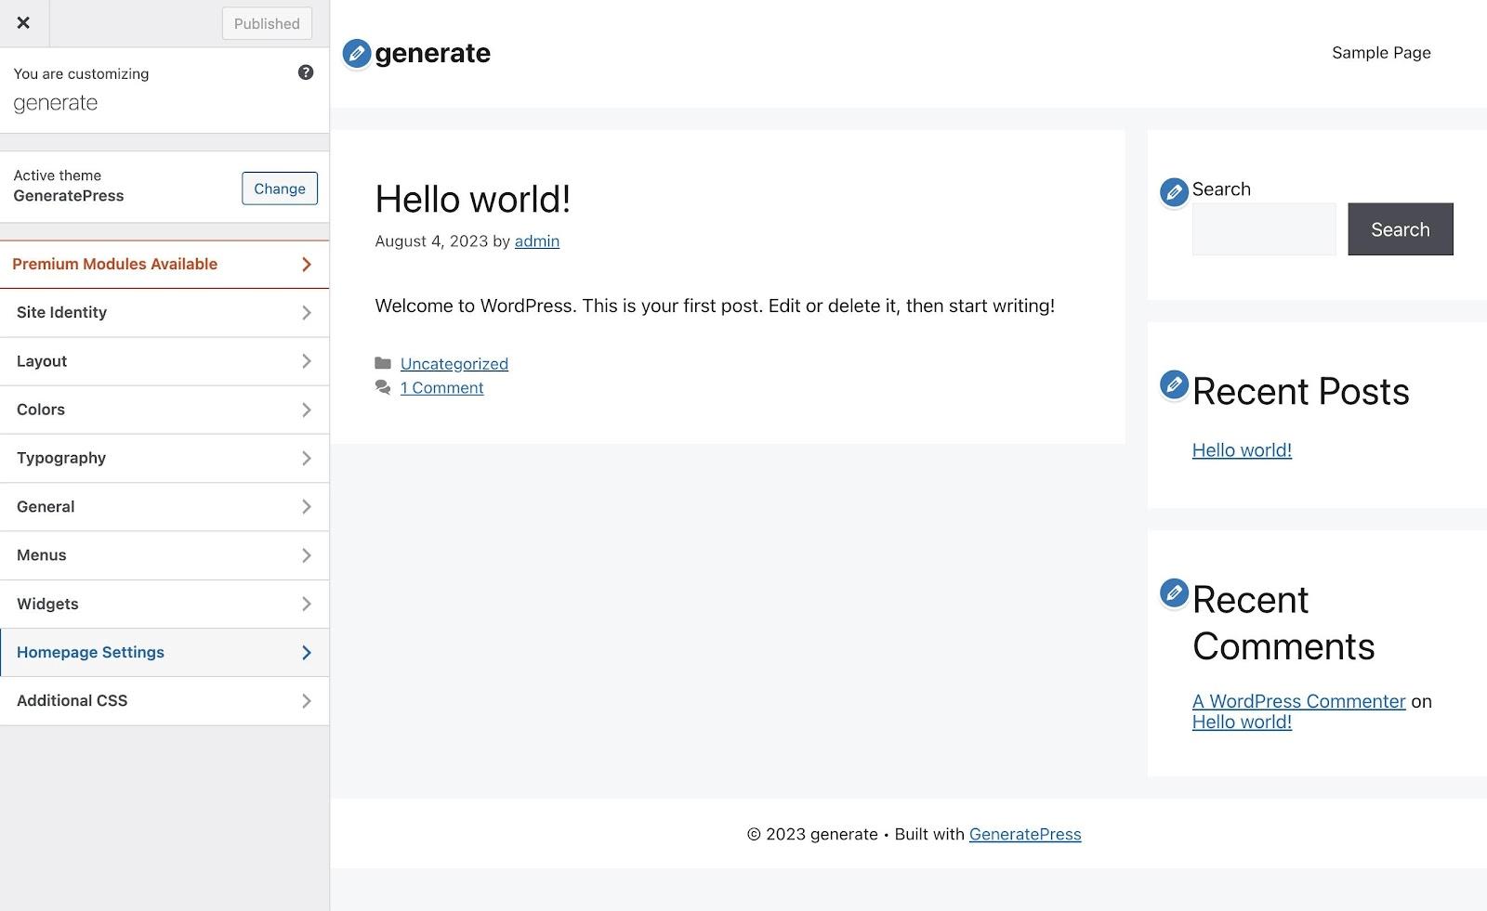Image resolution: width=1487 pixels, height=911 pixels.
Task: Click the generate site title link
Action: pos(432,54)
